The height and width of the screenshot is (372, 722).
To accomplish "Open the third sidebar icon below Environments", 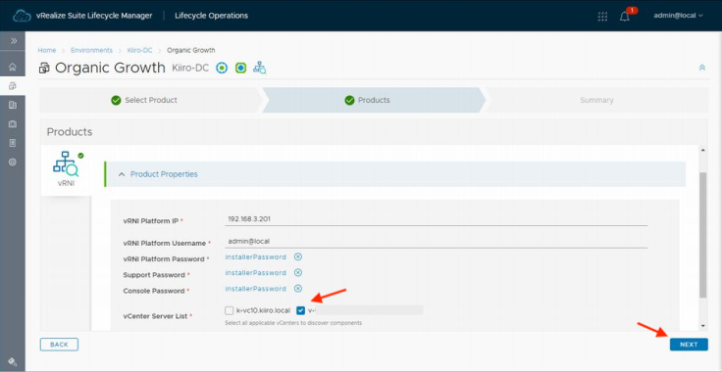I will tap(13, 105).
